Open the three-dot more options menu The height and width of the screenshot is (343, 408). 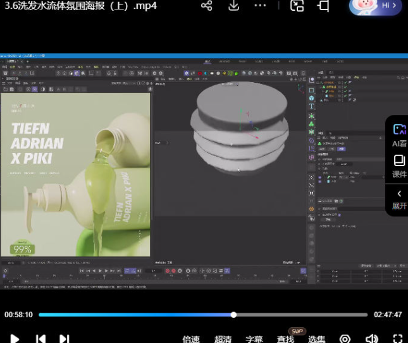261,6
